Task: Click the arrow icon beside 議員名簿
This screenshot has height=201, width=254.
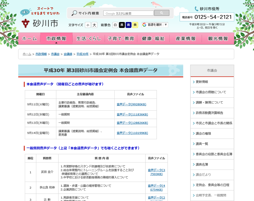Action: (x=194, y=164)
